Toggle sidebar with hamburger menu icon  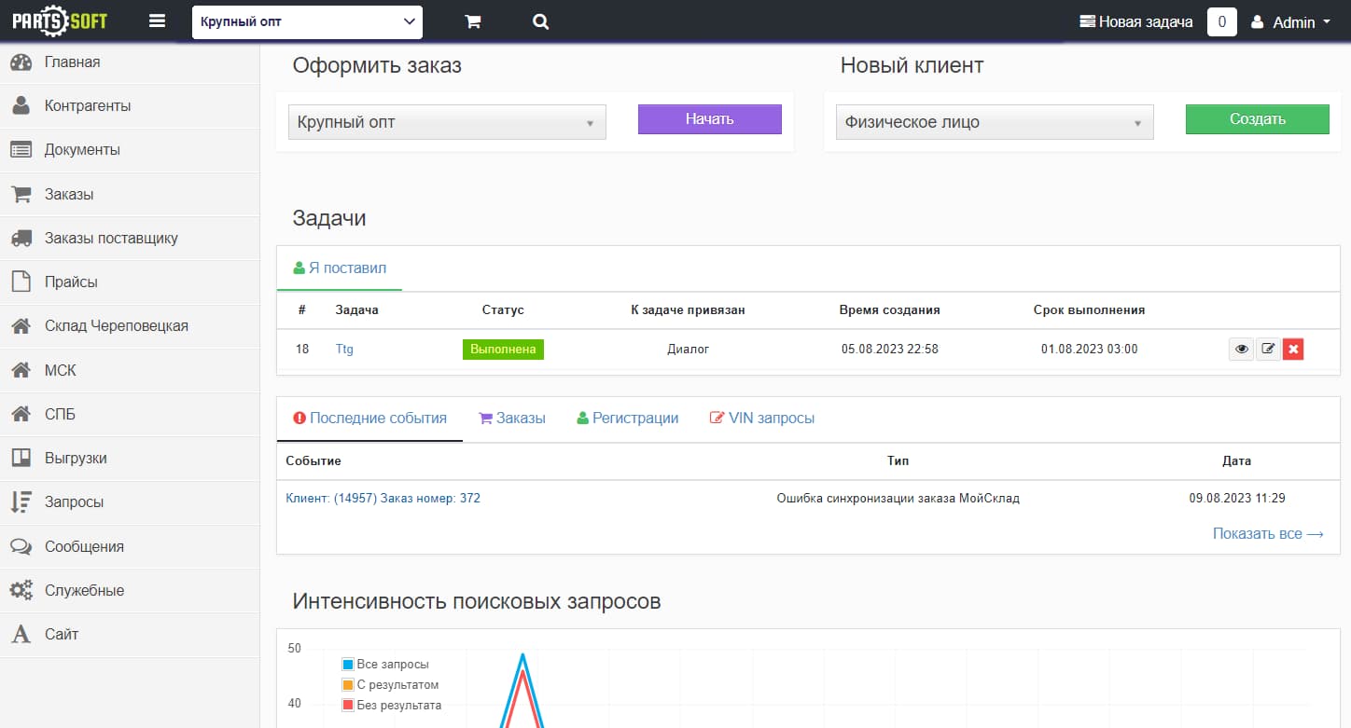157,21
